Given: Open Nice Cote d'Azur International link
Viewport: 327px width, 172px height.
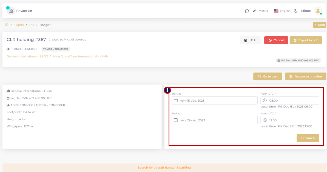Looking at the screenshot, I should (x=81, y=56).
